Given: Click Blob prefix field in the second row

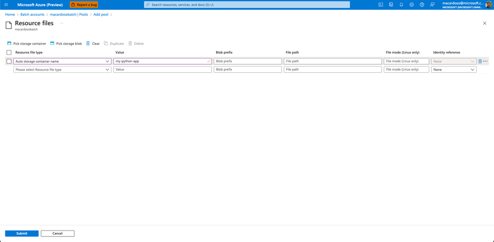Looking at the screenshot, I should 248,70.
